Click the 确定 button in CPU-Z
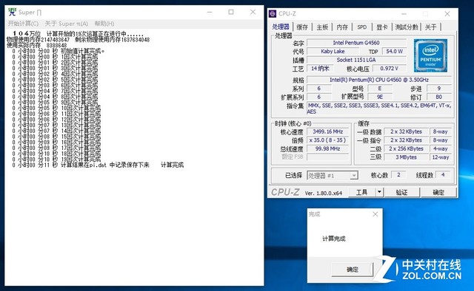The height and width of the screenshot is (291, 474). point(438,192)
